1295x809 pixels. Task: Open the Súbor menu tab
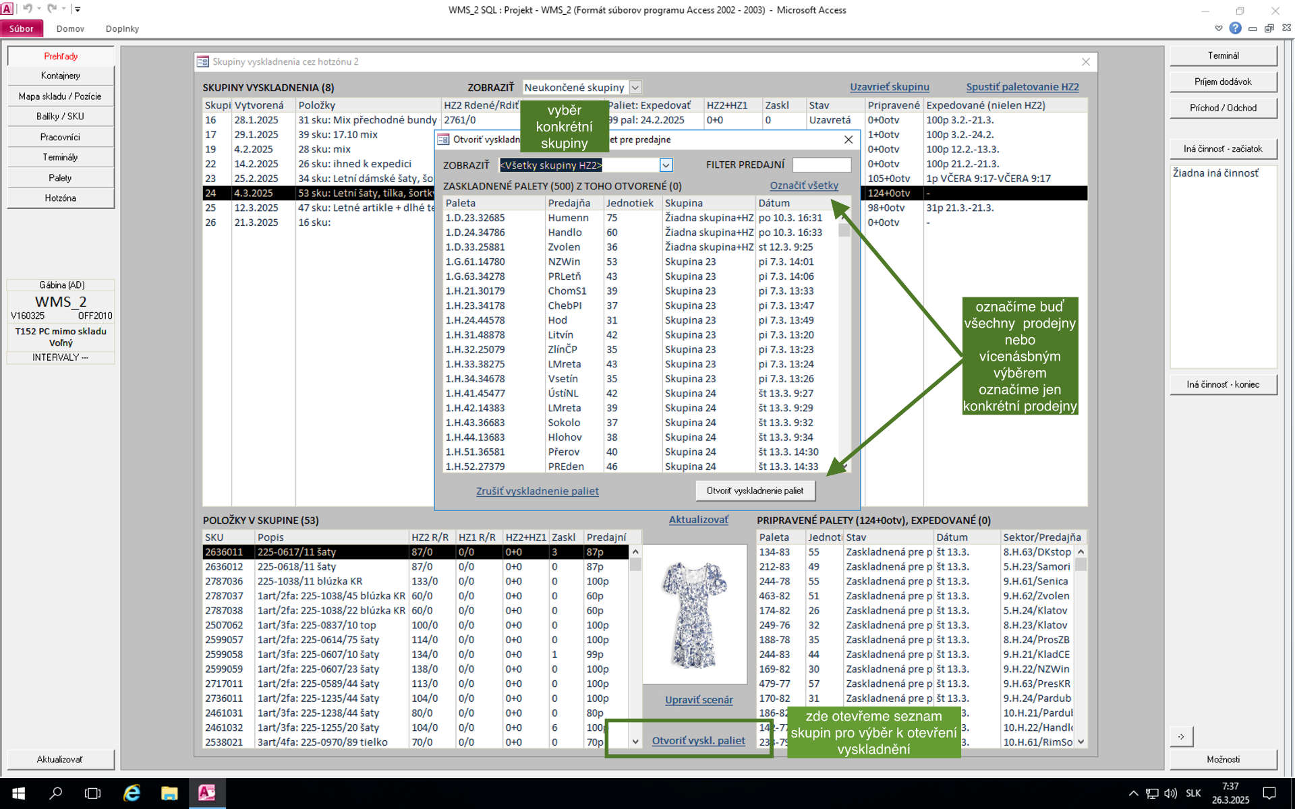point(22,29)
